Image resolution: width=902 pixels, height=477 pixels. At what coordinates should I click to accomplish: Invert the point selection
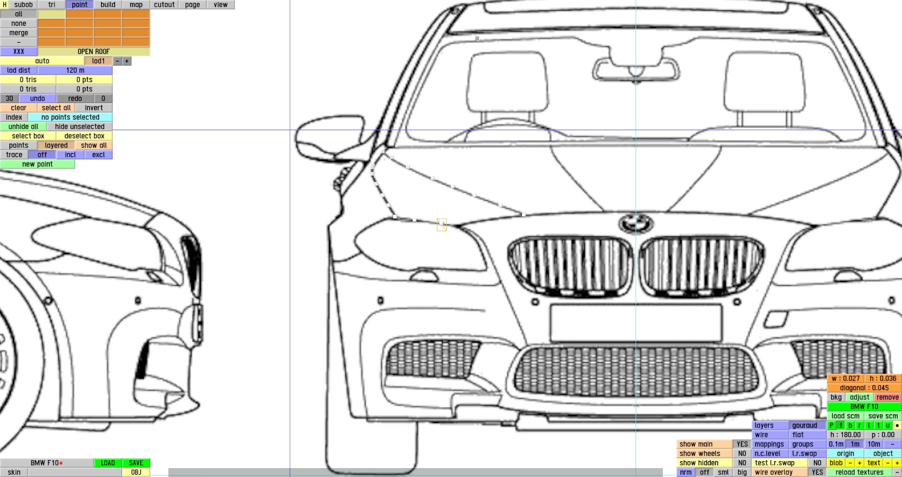(94, 108)
